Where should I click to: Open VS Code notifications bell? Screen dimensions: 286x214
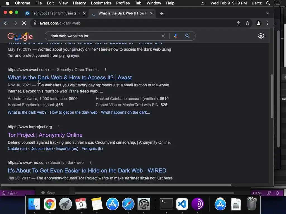(277, 193)
